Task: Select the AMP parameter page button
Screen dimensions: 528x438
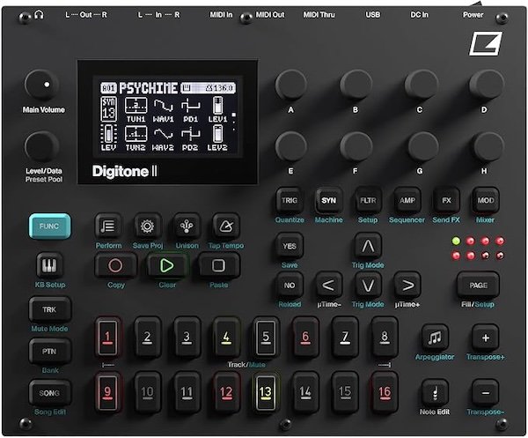Action: (407, 201)
